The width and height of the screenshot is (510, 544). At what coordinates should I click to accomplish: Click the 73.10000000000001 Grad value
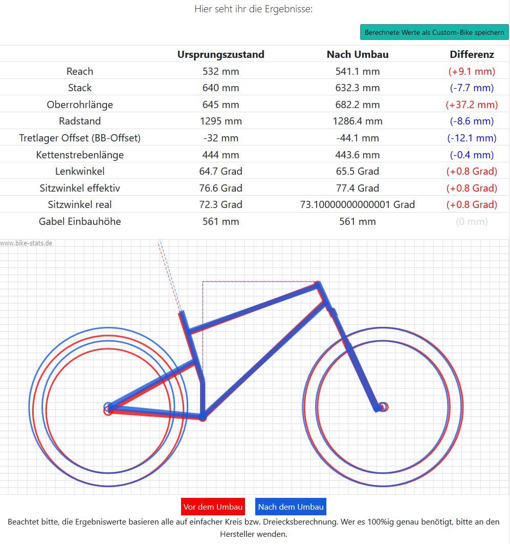click(358, 204)
